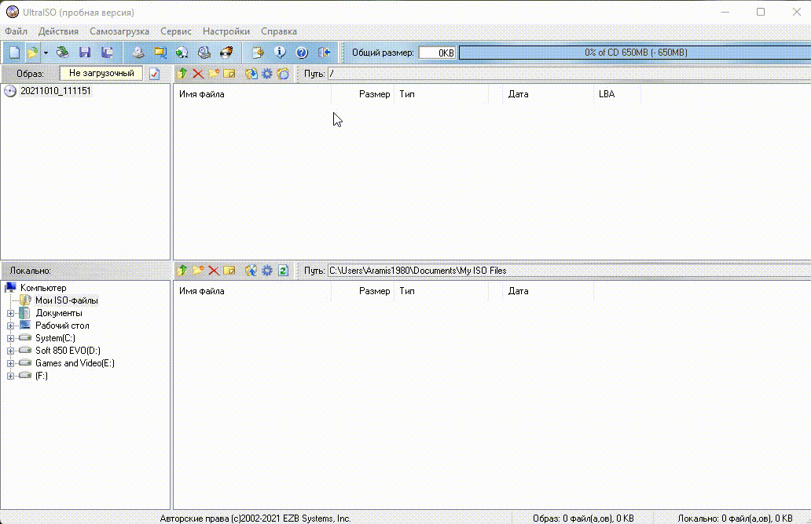The width and height of the screenshot is (811, 524).
Task: Open the Справка menu
Action: [279, 31]
